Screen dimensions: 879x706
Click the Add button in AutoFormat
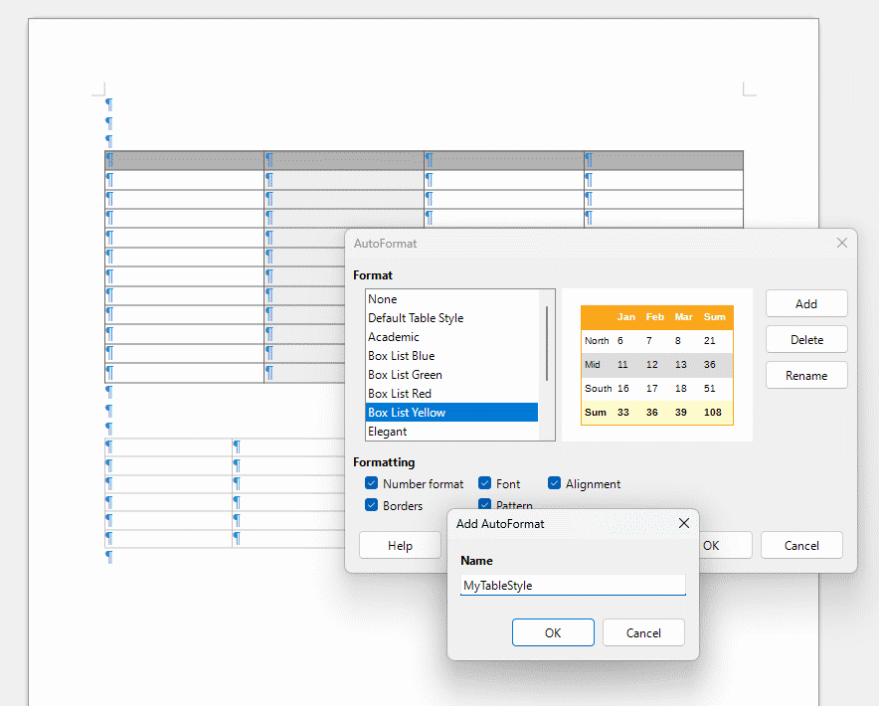tap(806, 303)
